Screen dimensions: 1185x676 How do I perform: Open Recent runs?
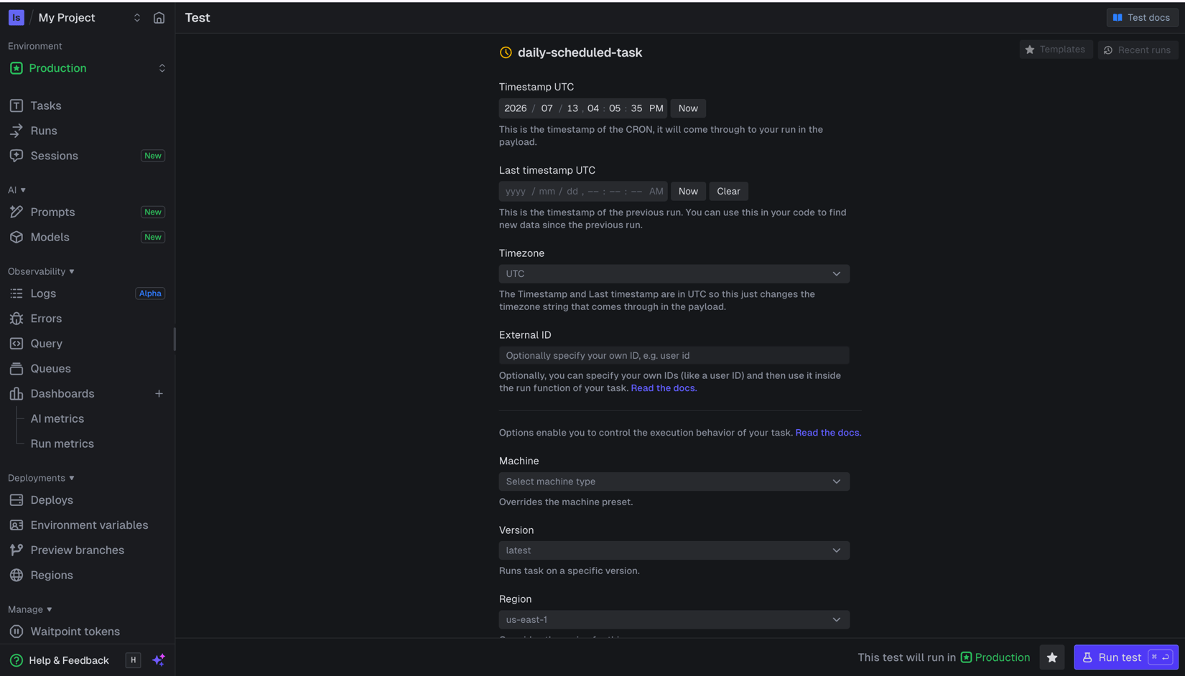point(1138,50)
